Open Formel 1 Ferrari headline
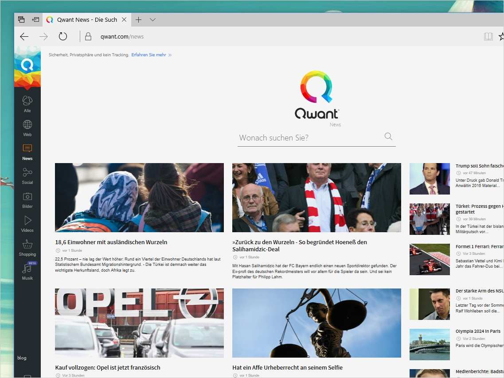Image resolution: width=504 pixels, height=378 pixels. click(480, 246)
